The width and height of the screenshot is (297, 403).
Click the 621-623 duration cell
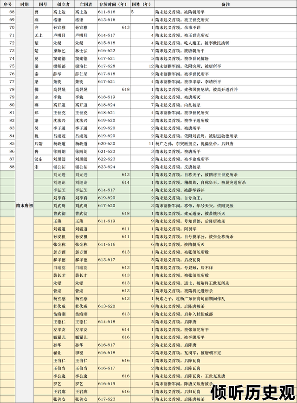pyautogui.click(x=114, y=151)
